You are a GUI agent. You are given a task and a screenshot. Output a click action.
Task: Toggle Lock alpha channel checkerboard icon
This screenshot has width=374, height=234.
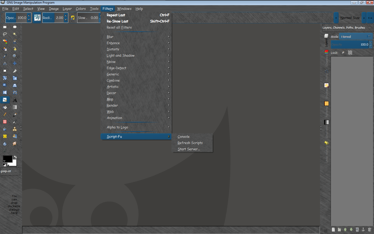350,53
